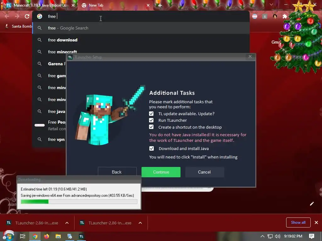Click the address bar containing 'free'
Image resolution: width=322 pixels, height=241 pixels.
click(141, 16)
